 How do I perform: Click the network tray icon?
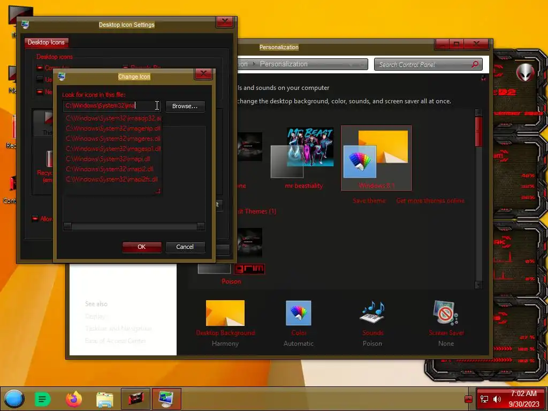(x=484, y=399)
